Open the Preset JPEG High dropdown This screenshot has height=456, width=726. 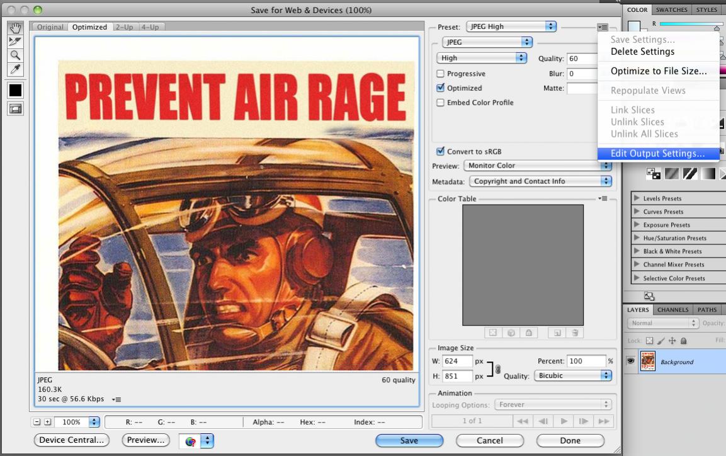[x=511, y=26]
